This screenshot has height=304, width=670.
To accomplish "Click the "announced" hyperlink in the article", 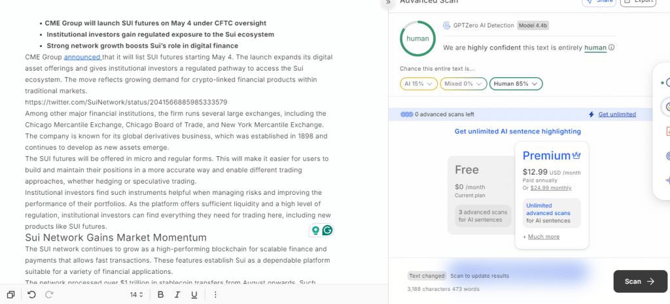I will [x=82, y=57].
